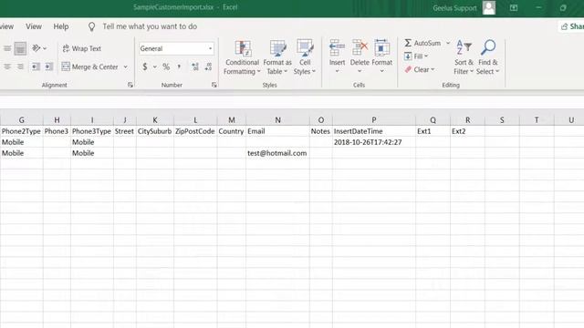Screen dimensions: 584x328
Task: Decrease the cell indent
Action: (36, 67)
